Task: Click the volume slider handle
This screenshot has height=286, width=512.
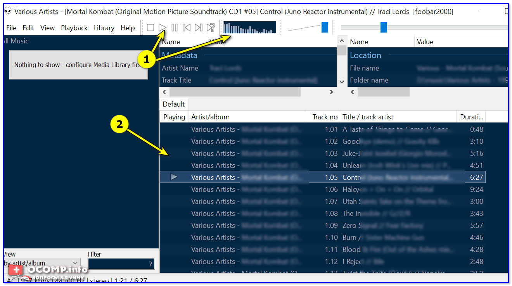Action: click(x=325, y=27)
